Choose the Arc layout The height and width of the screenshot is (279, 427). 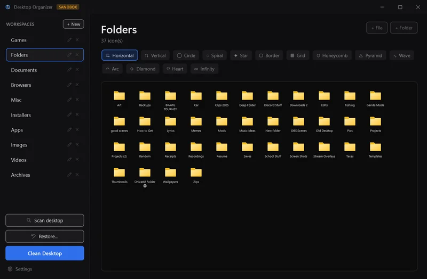point(113,69)
